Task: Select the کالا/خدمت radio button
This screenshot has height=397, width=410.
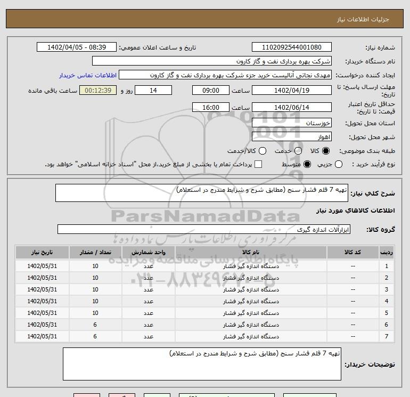Action: click(263, 151)
